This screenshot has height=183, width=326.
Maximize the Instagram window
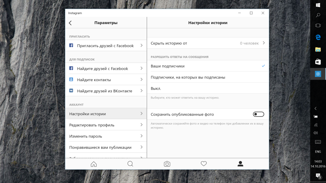click(251, 13)
